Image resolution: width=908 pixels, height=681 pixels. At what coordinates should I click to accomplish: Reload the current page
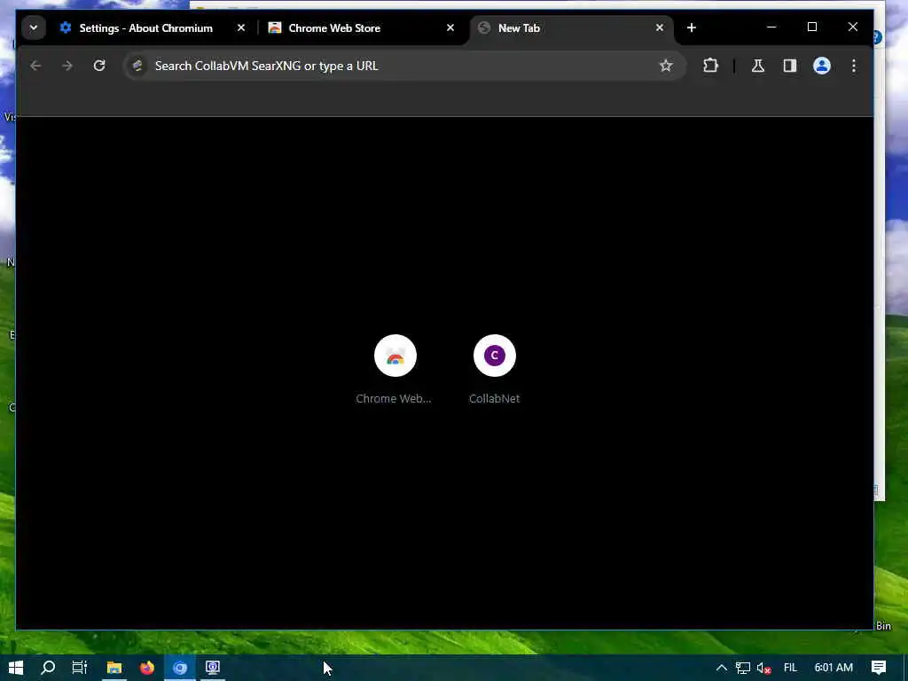(x=99, y=66)
